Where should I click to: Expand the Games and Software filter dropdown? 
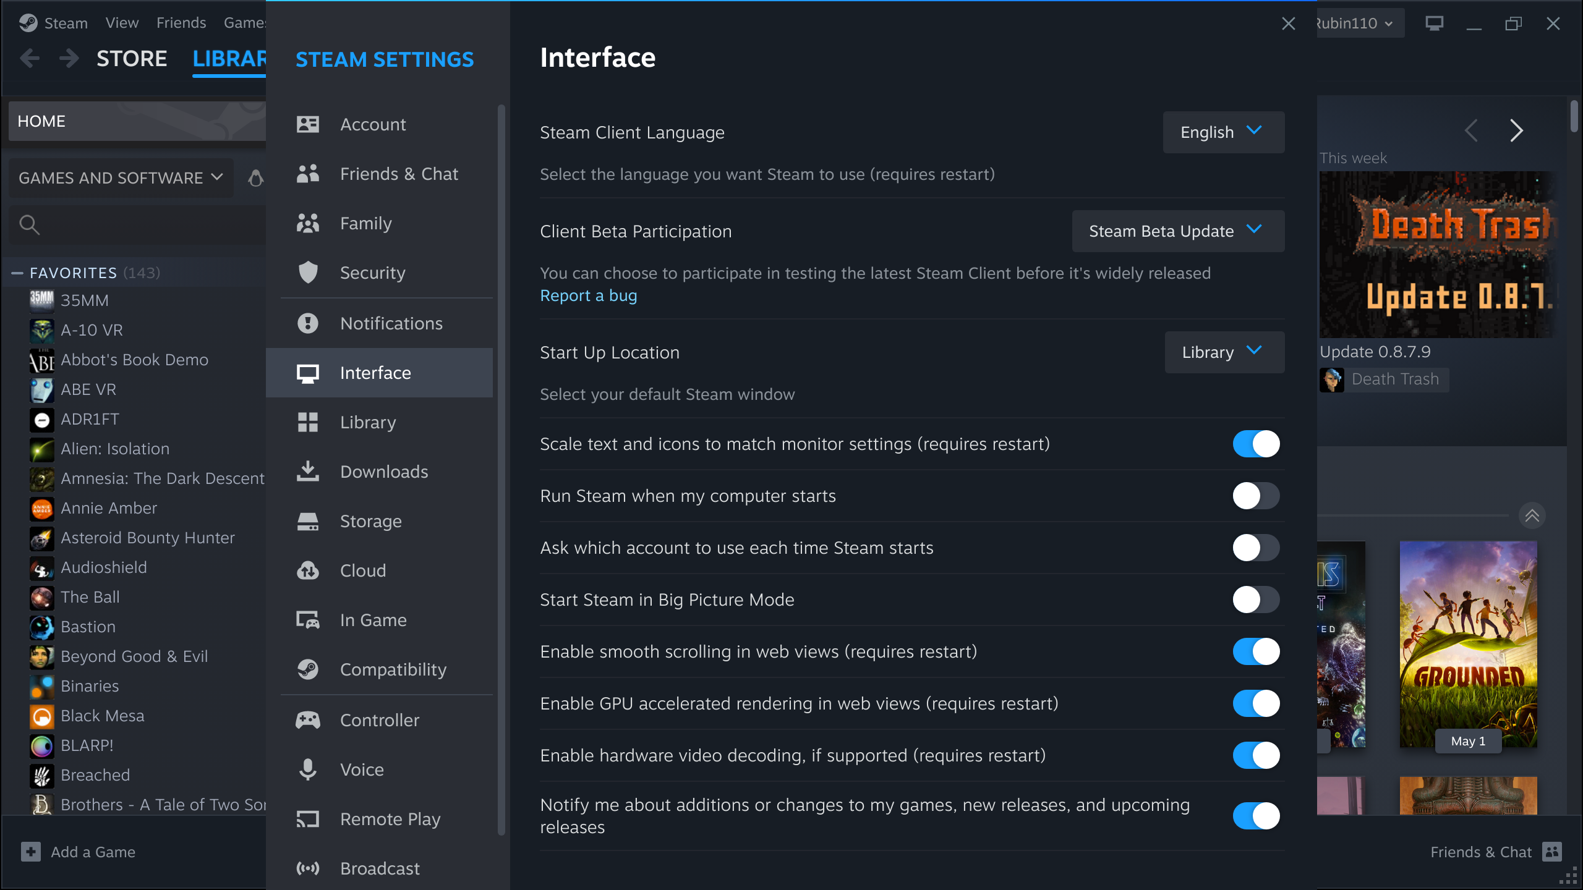(121, 178)
